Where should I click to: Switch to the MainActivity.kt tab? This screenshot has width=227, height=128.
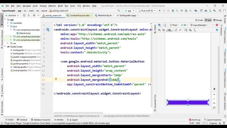click(105, 15)
